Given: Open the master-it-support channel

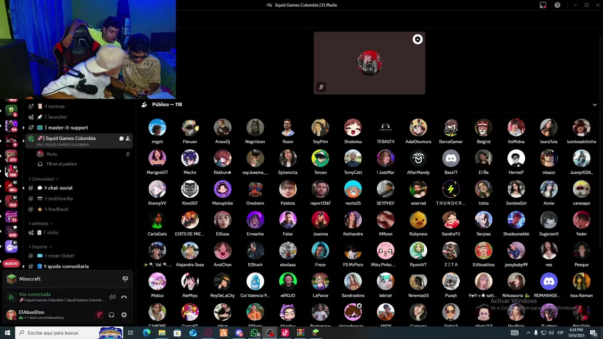Looking at the screenshot, I should tap(79, 128).
